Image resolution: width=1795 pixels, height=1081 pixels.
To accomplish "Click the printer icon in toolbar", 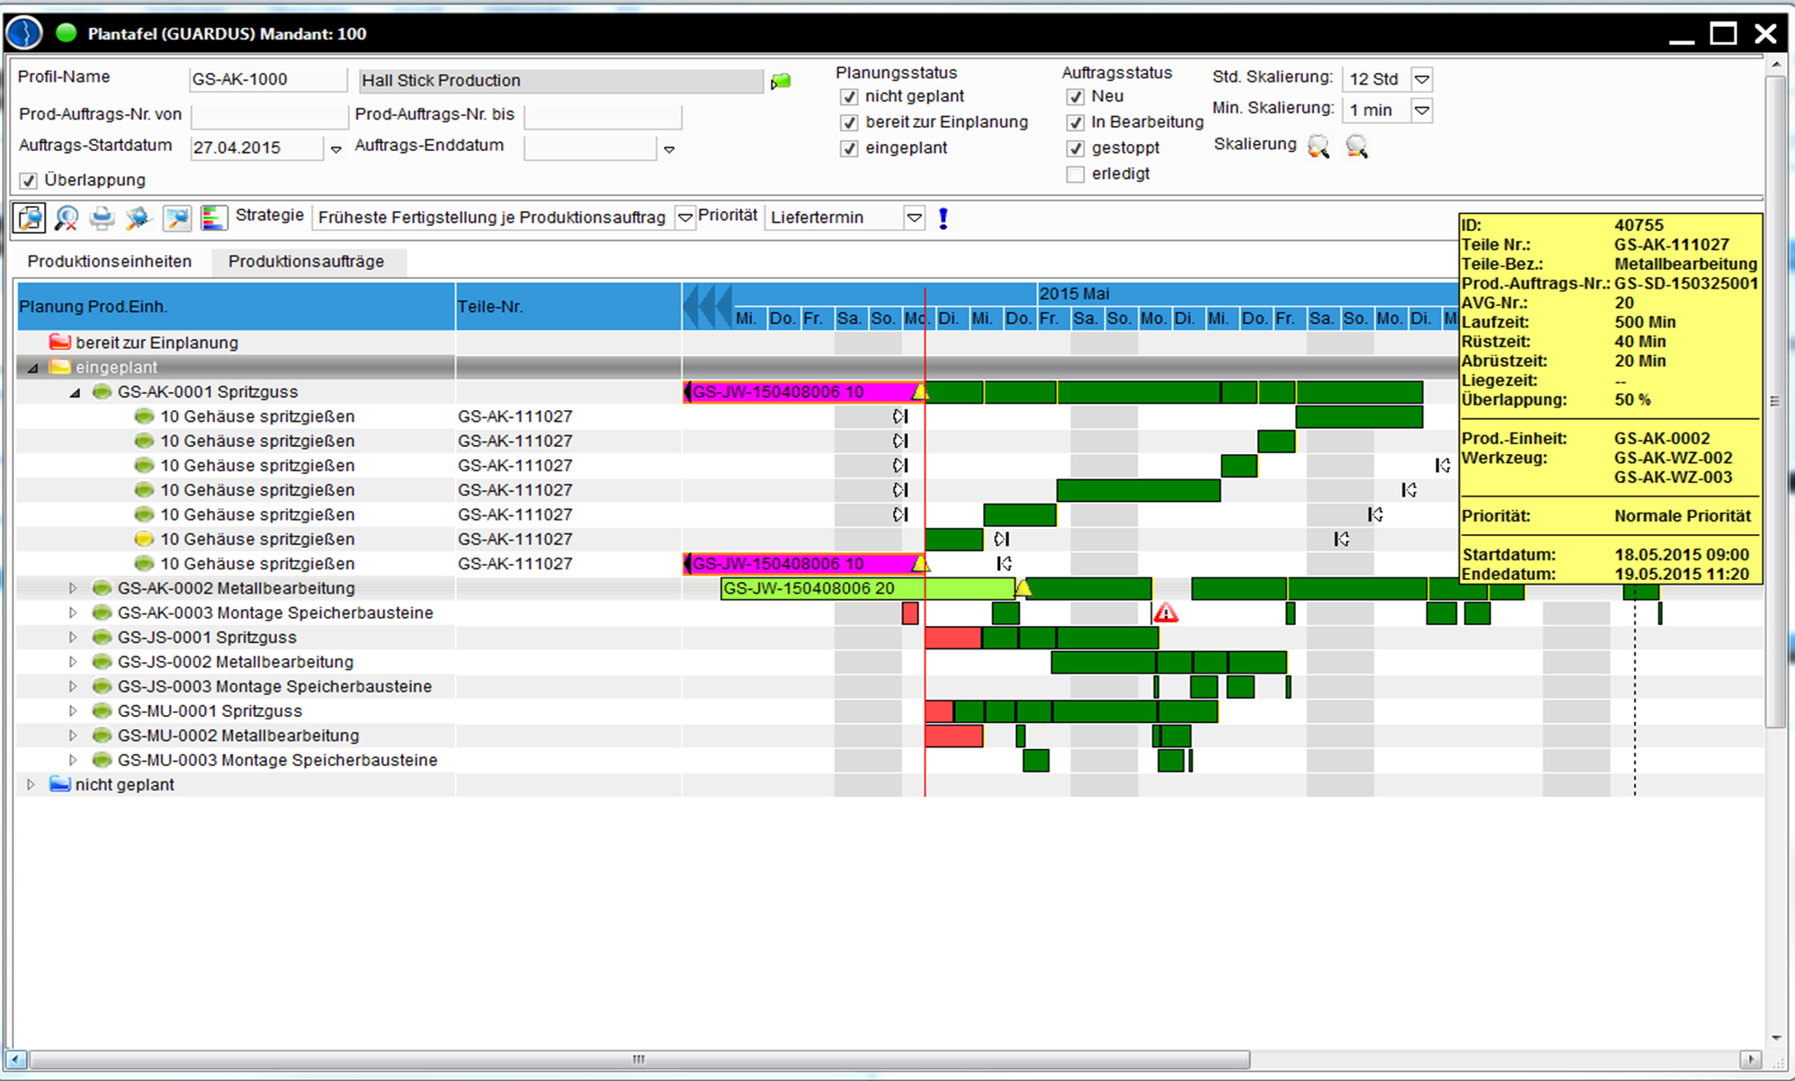I will click(x=102, y=218).
